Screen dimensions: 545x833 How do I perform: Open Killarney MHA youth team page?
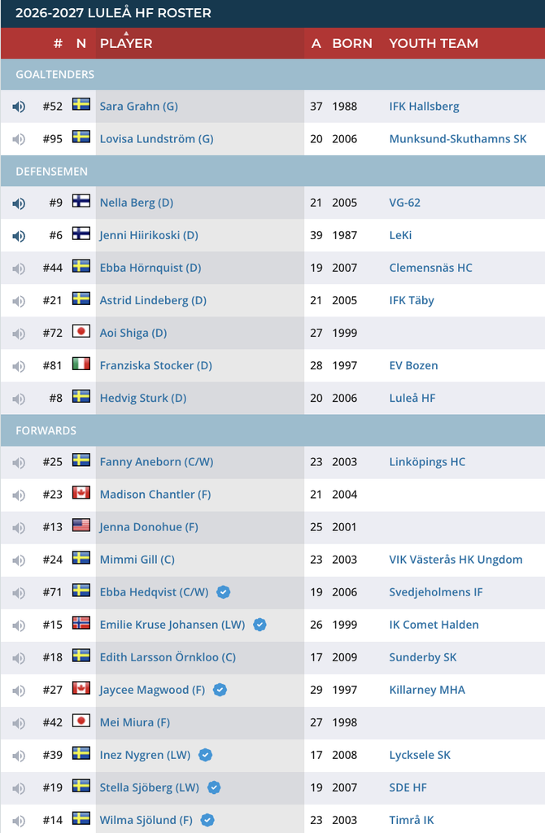click(x=427, y=690)
